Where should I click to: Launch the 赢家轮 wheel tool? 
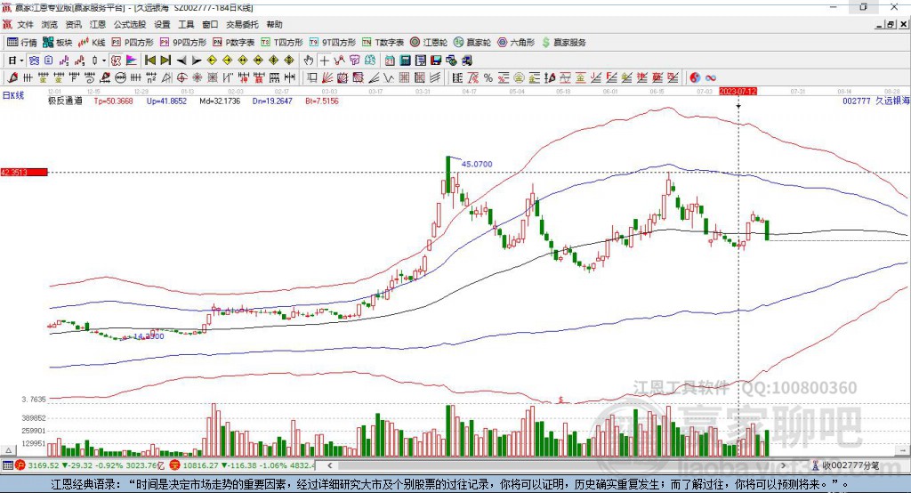472,43
